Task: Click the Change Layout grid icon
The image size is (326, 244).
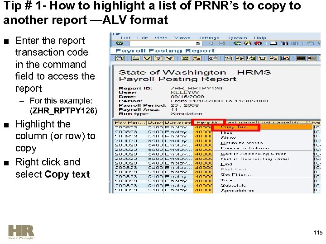Action: point(301,58)
